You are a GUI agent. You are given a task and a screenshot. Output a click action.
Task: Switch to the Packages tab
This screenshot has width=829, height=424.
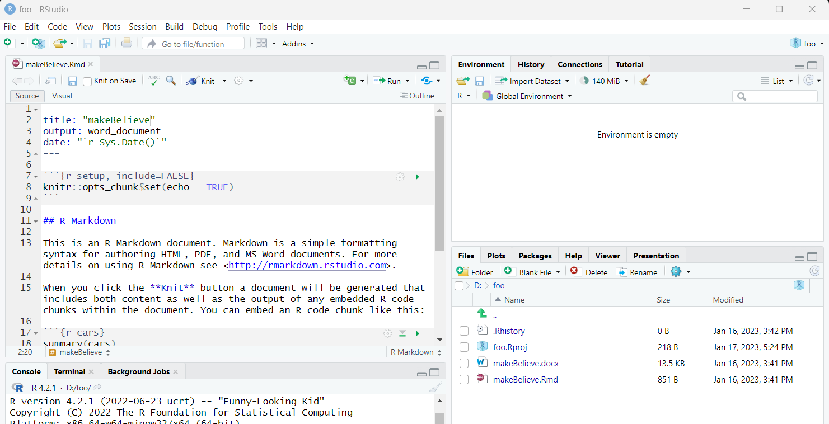[x=535, y=256]
